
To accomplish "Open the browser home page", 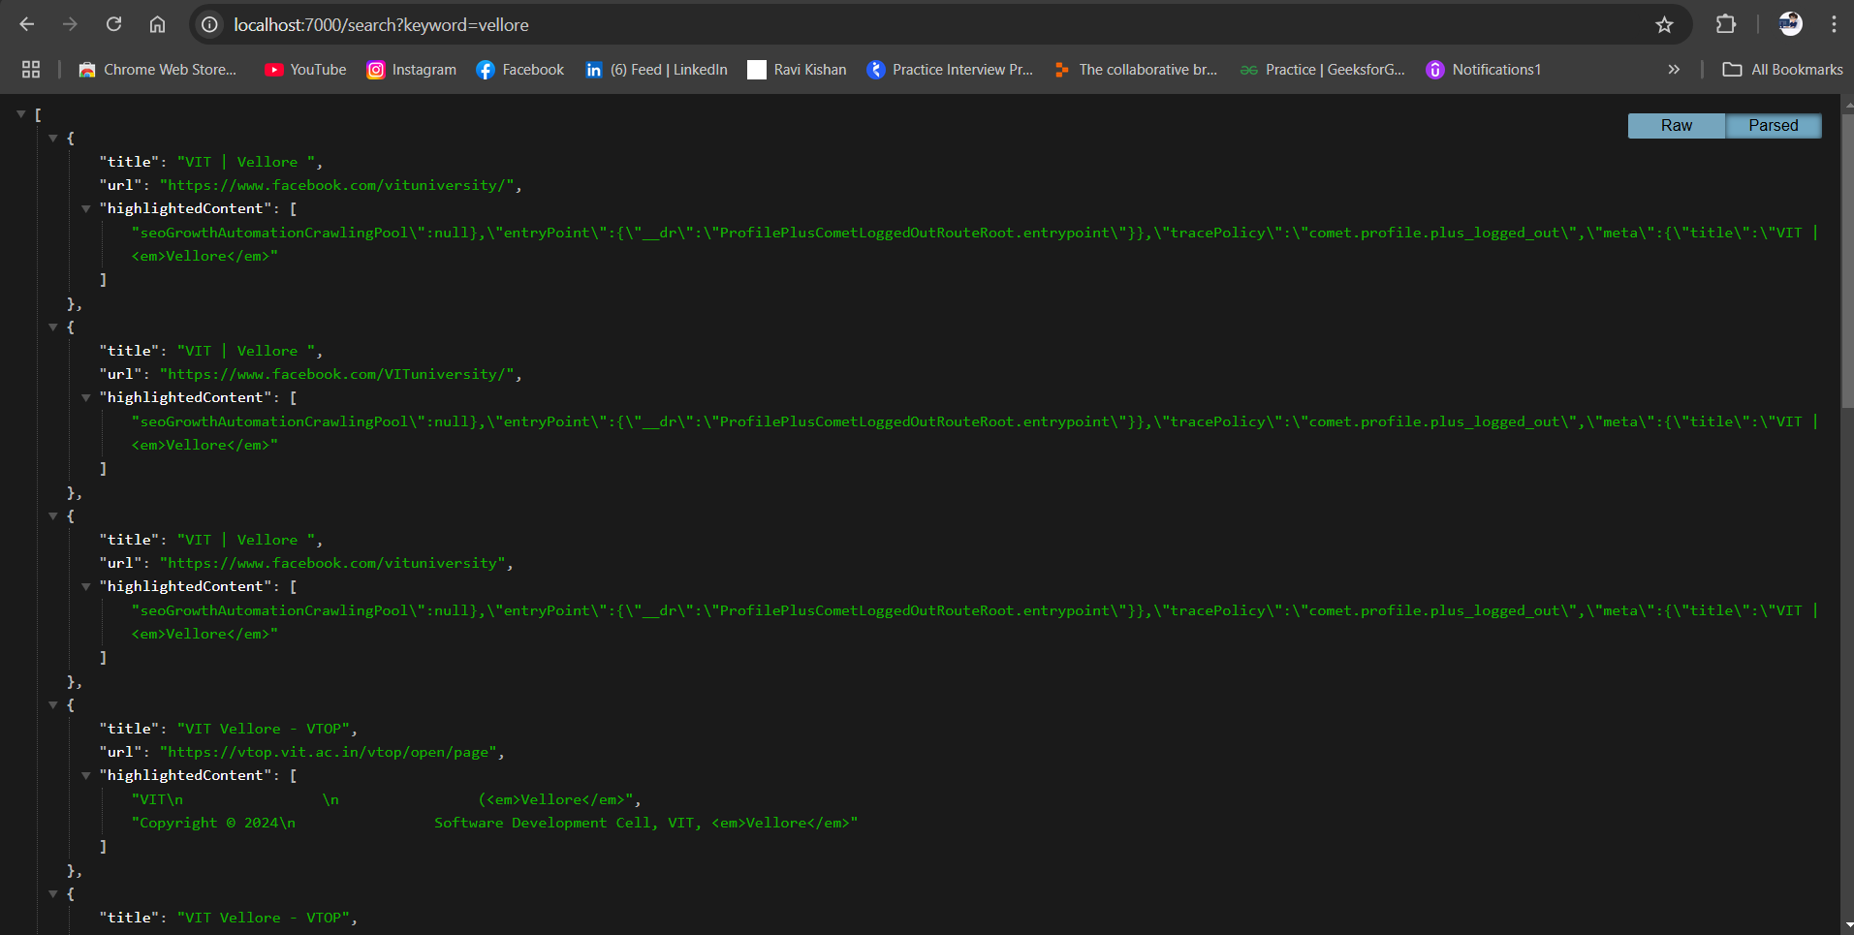I will pyautogui.click(x=157, y=24).
